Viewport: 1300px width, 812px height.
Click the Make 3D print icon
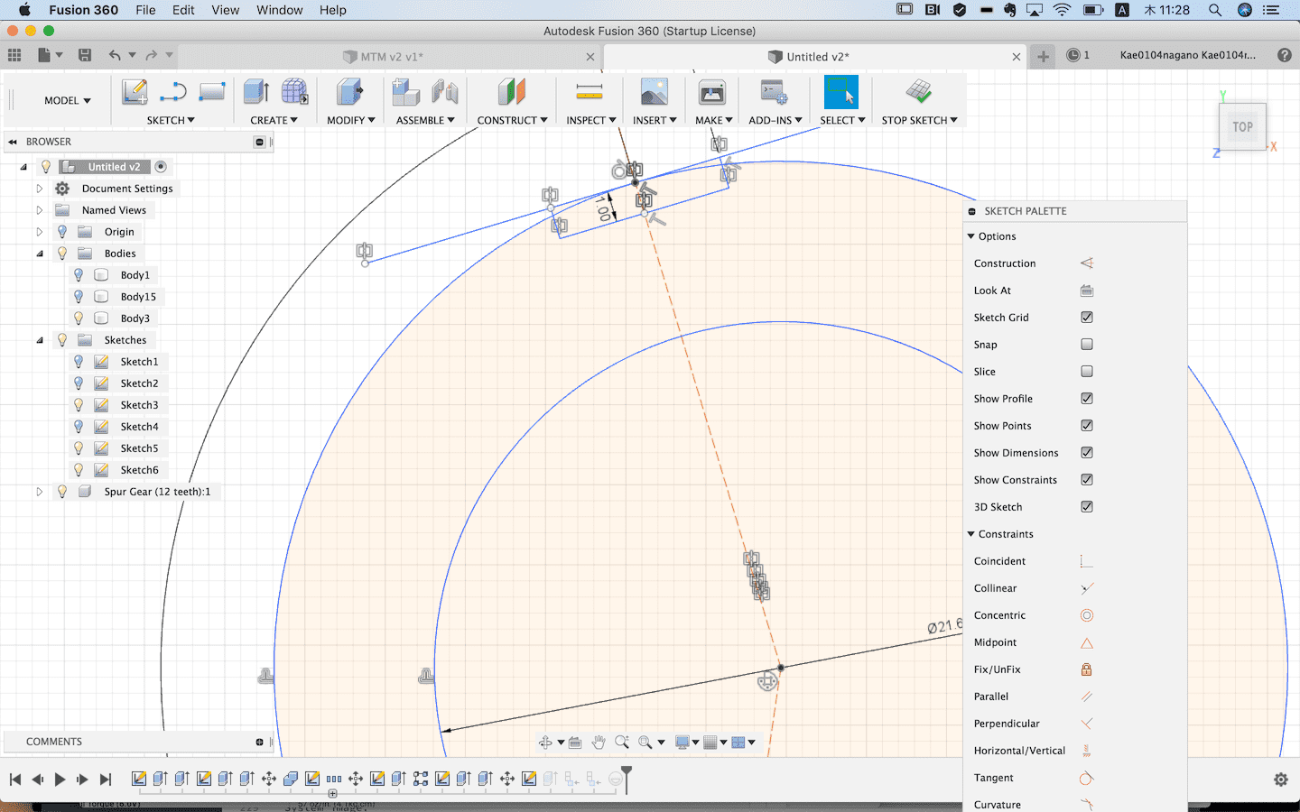click(711, 92)
